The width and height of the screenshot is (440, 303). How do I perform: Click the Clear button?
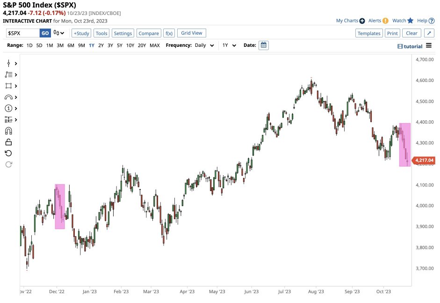click(411, 33)
